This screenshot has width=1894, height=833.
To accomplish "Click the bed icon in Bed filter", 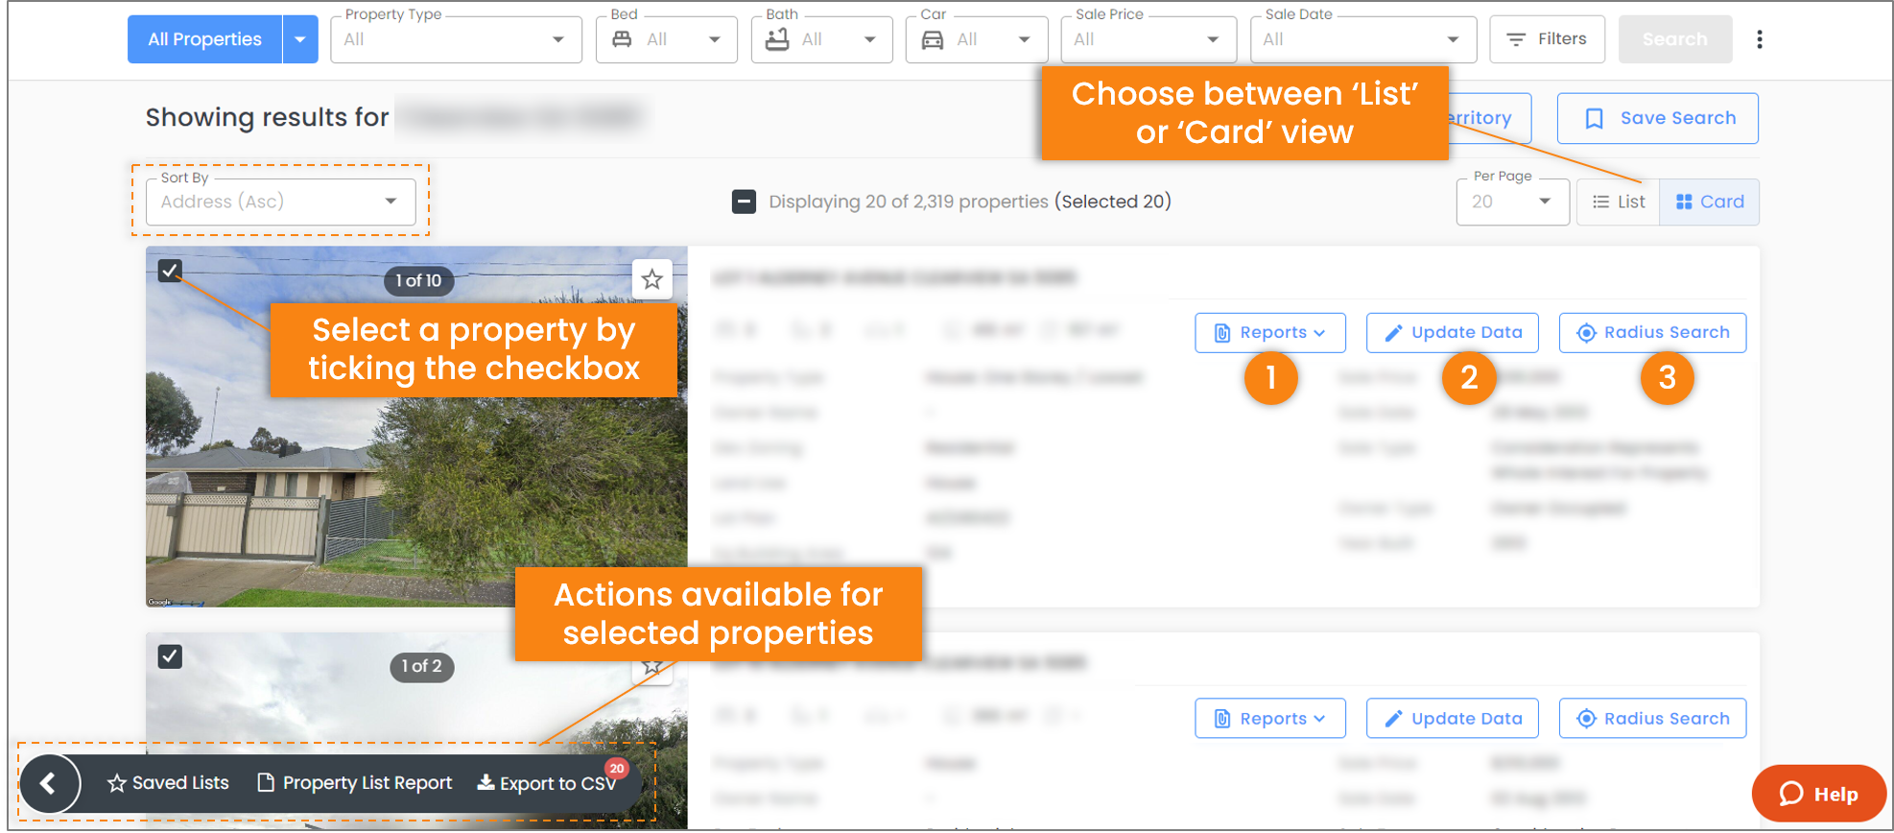I will click(622, 39).
